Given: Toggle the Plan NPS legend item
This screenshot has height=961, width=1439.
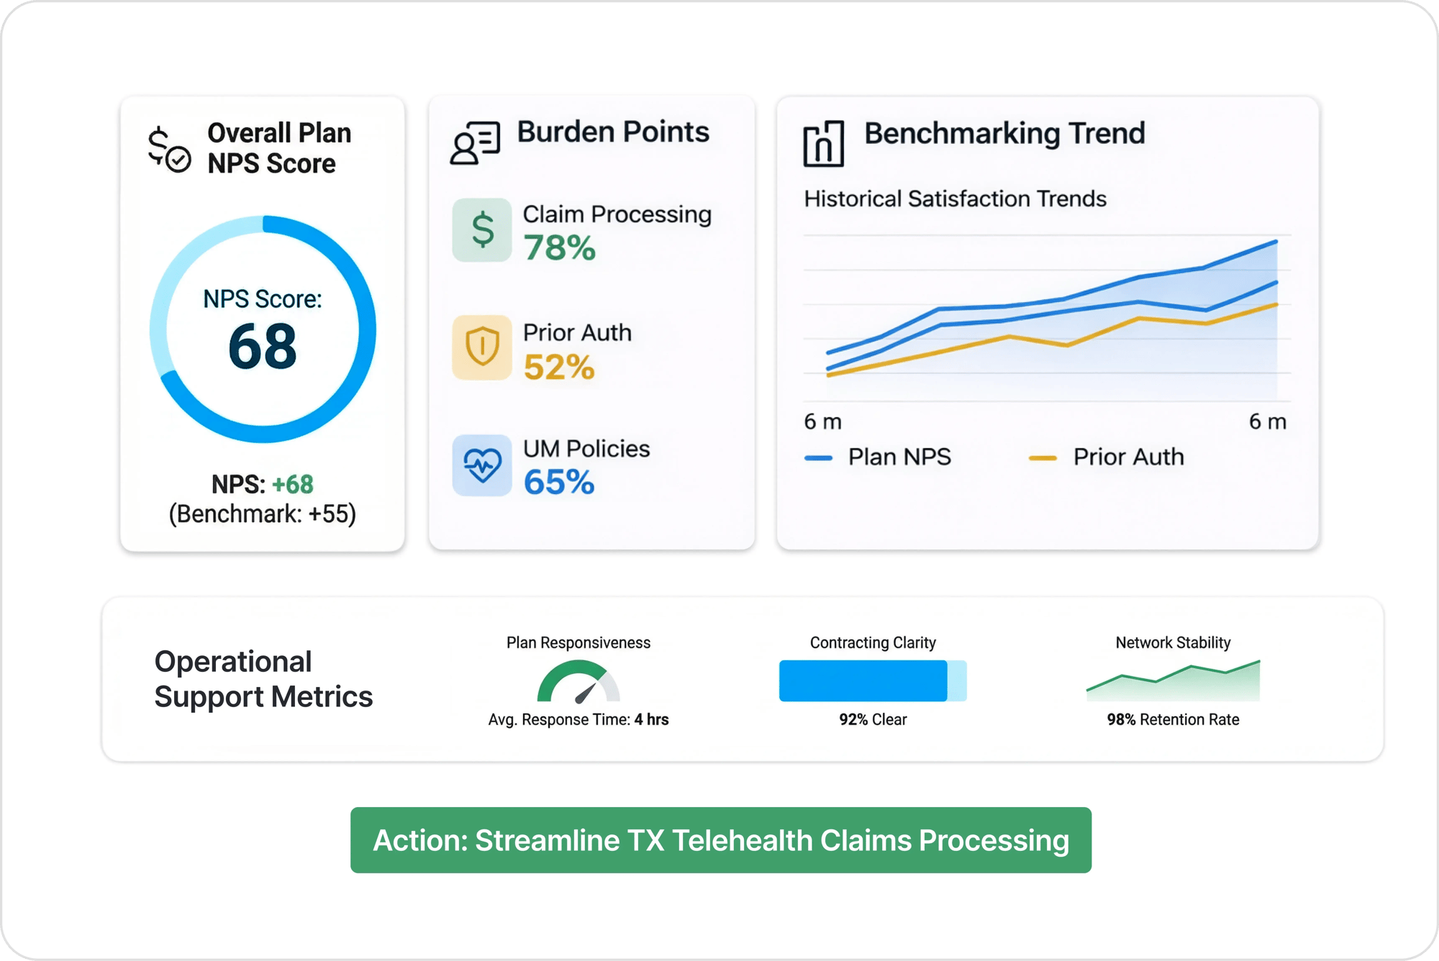Looking at the screenshot, I should click(x=879, y=457).
